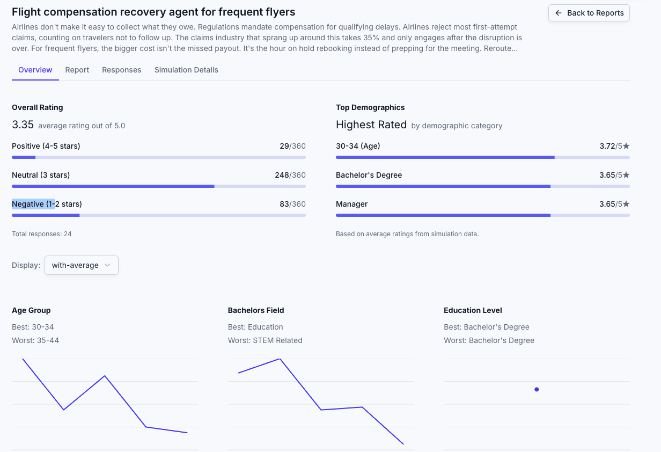
Task: Click the Bachelor's Degree rating bar
Action: click(x=482, y=186)
